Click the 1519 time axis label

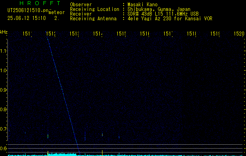[x=215, y=34]
